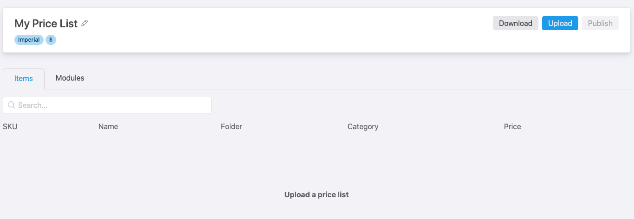Viewport: 634px width, 219px height.
Task: Sort by the Name column header
Action: pyautogui.click(x=108, y=126)
